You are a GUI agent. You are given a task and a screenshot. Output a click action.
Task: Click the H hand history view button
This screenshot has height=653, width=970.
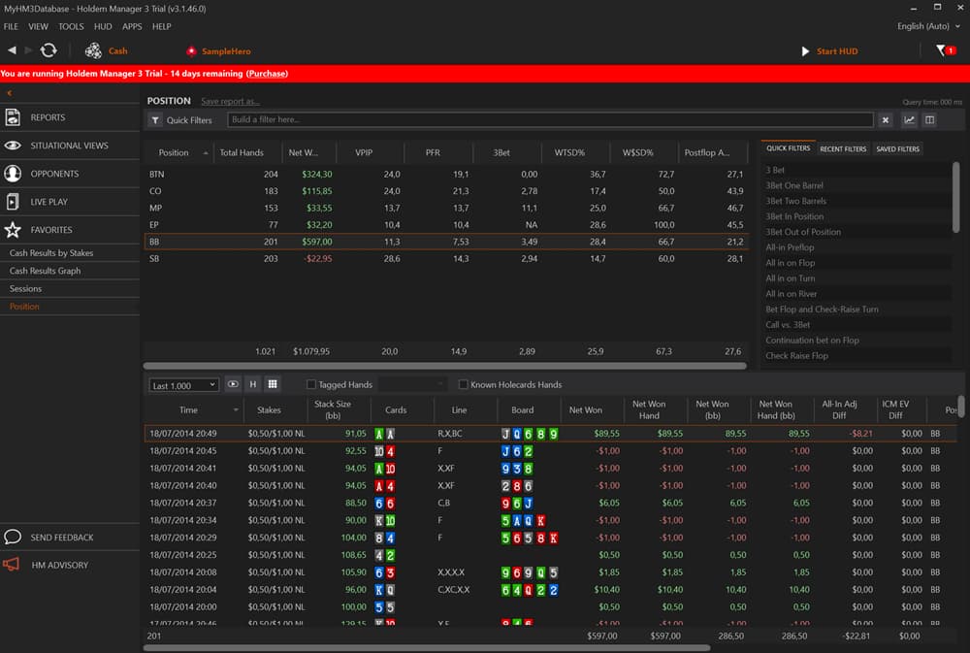click(253, 385)
